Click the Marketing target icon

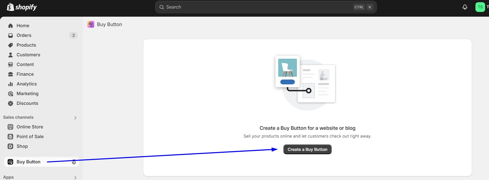(x=11, y=94)
